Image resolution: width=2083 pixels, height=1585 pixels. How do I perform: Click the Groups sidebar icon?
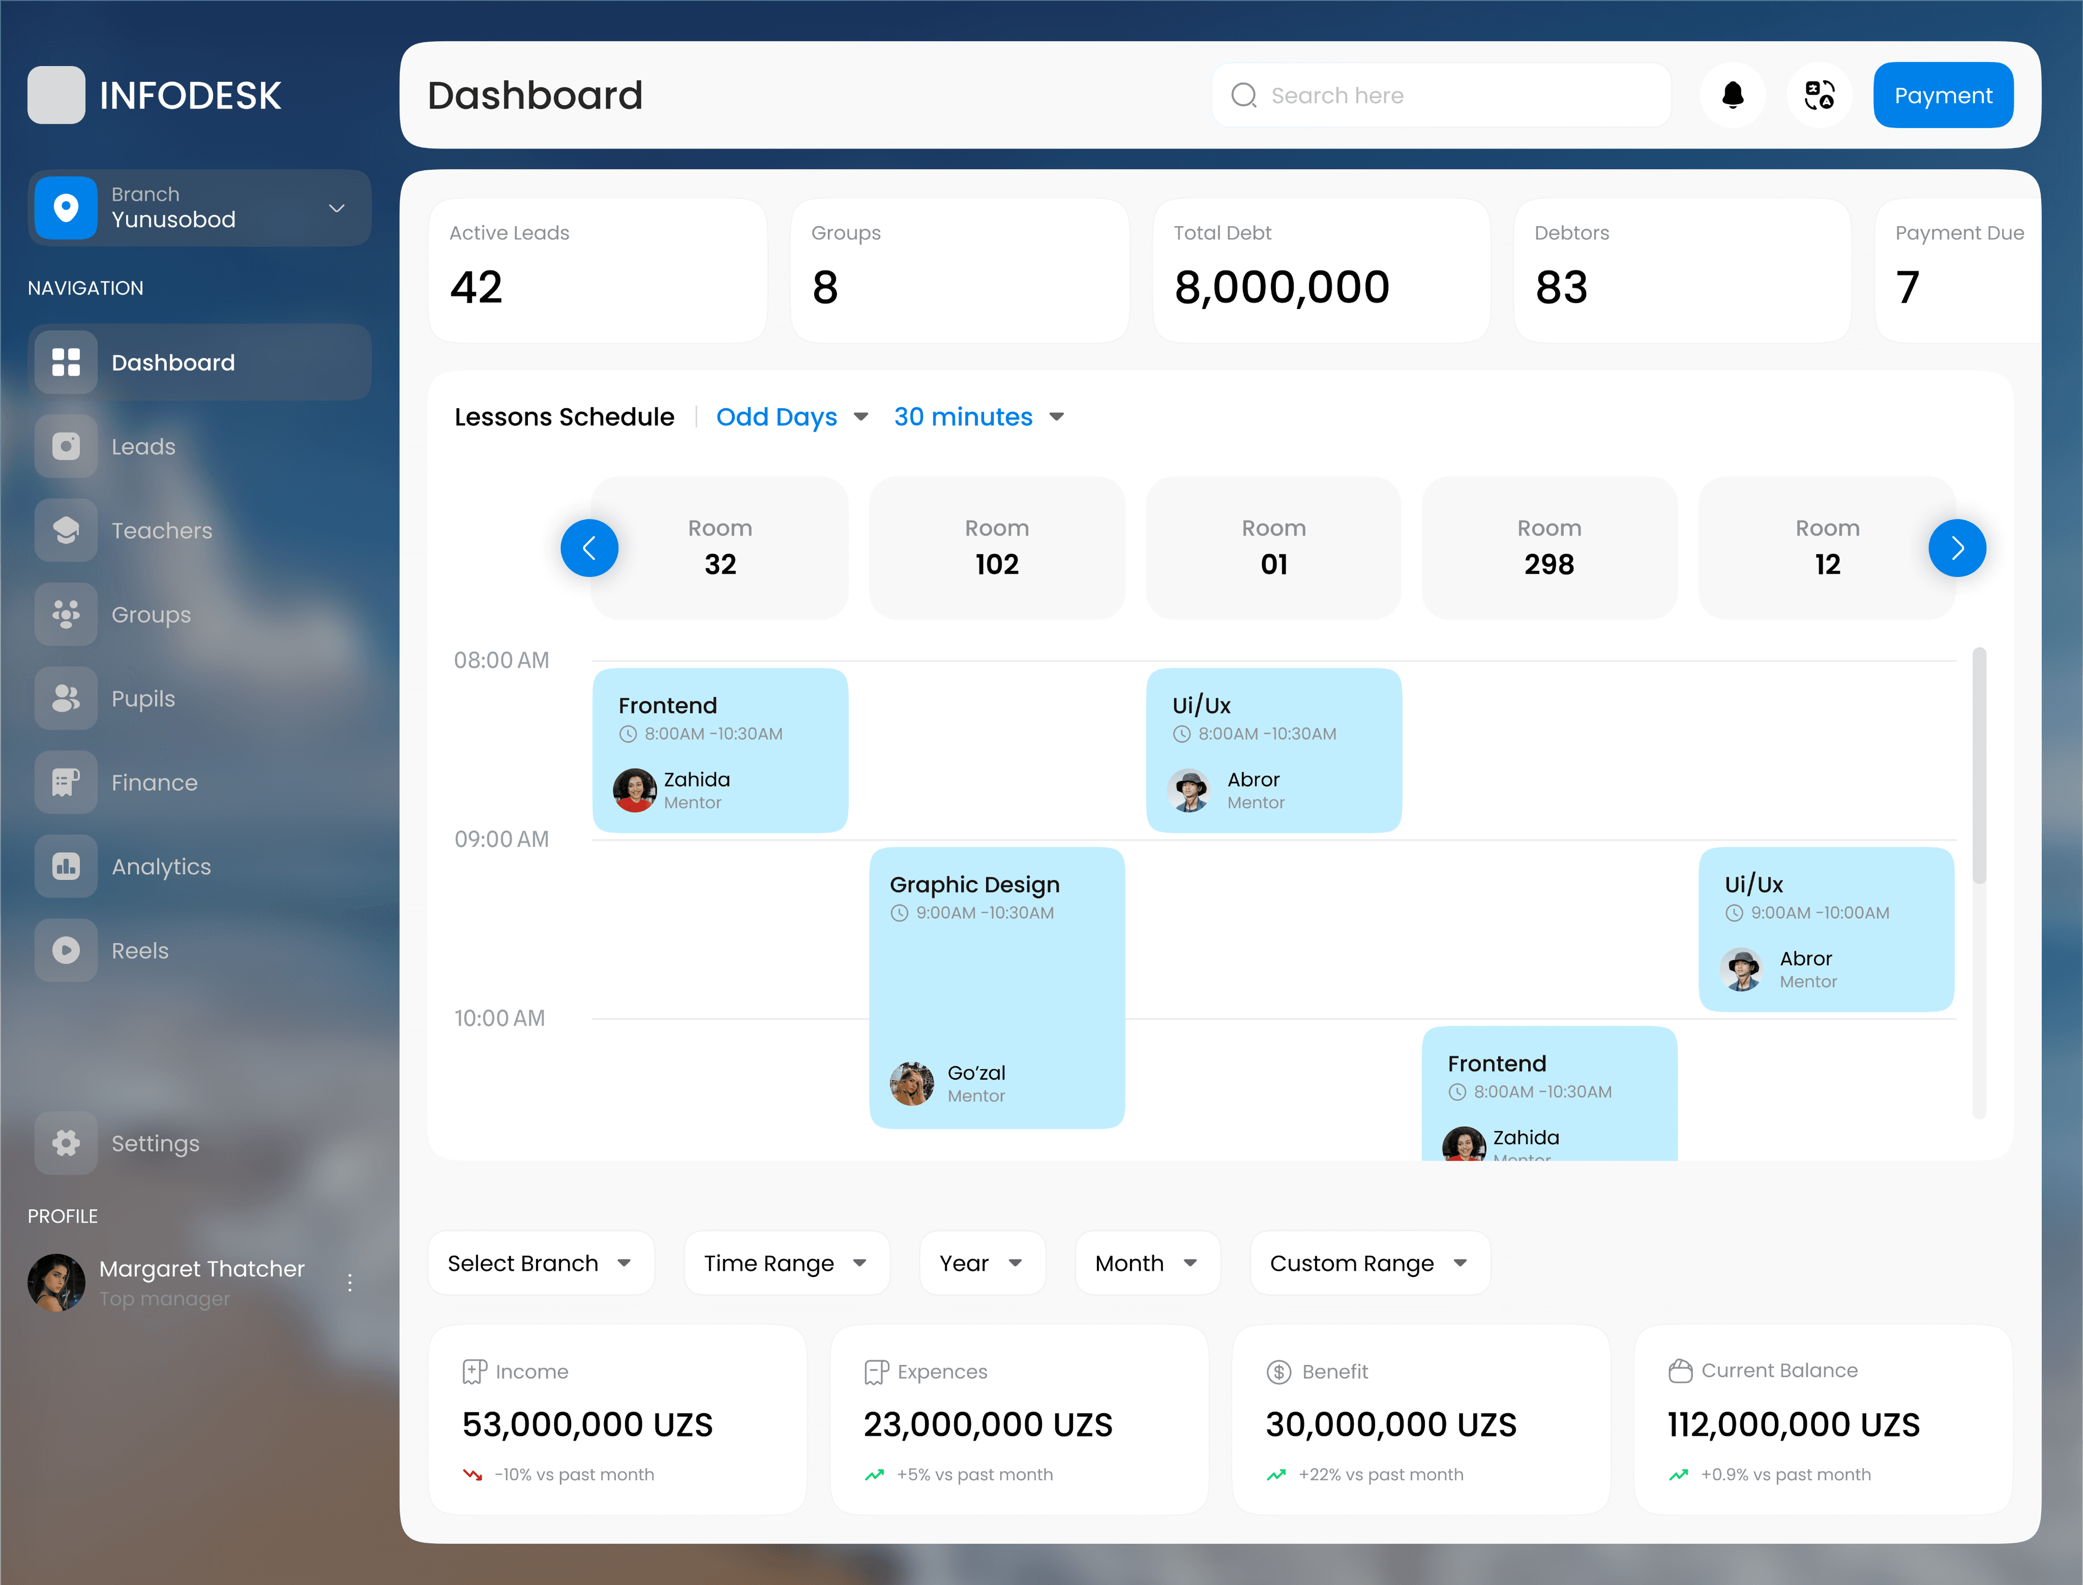66,614
